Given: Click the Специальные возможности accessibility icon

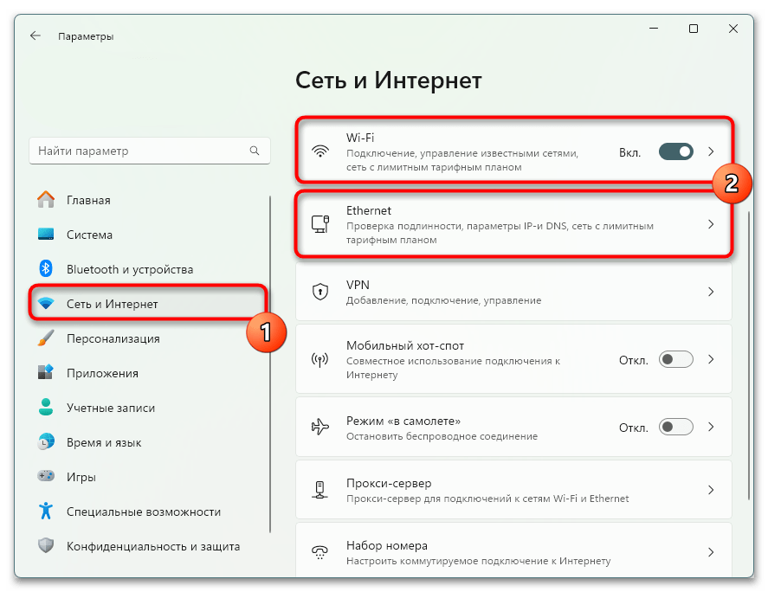Looking at the screenshot, I should click(x=46, y=511).
